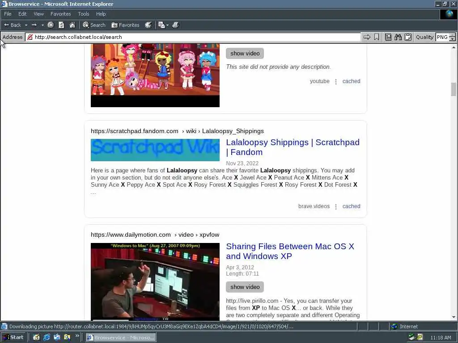Expand the Mail icon dropdown arrow

coord(167,25)
